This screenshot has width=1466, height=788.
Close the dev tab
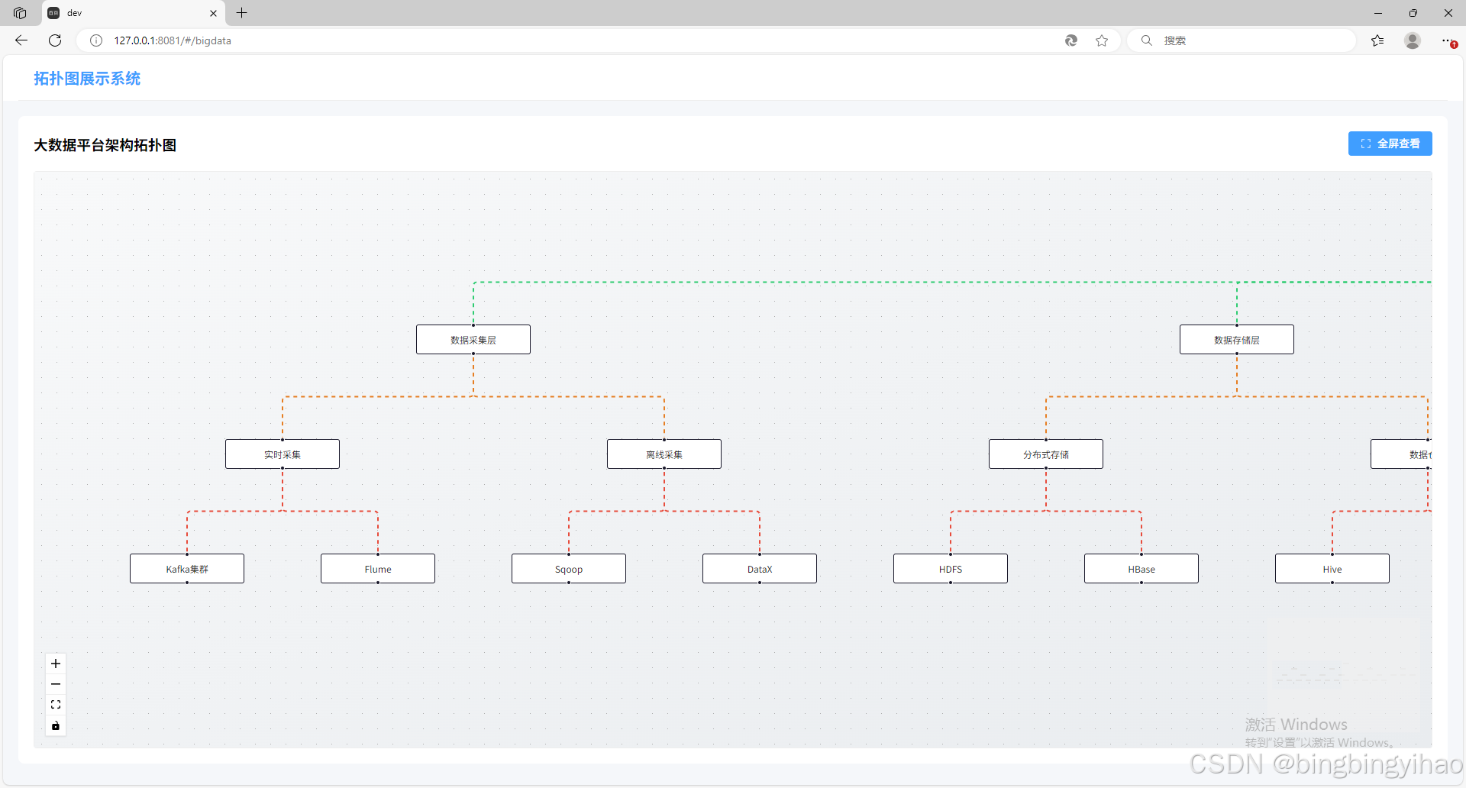[x=213, y=13]
